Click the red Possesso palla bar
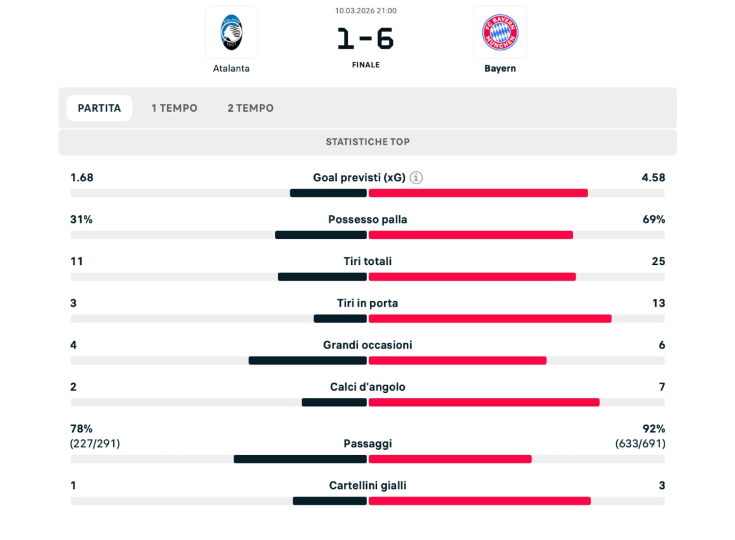Screen dimensions: 735x540 470,235
